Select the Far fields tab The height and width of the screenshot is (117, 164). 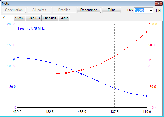point(50,18)
